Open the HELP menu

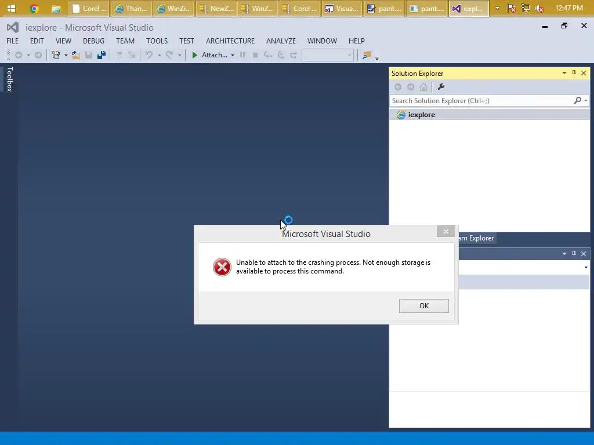tap(357, 41)
